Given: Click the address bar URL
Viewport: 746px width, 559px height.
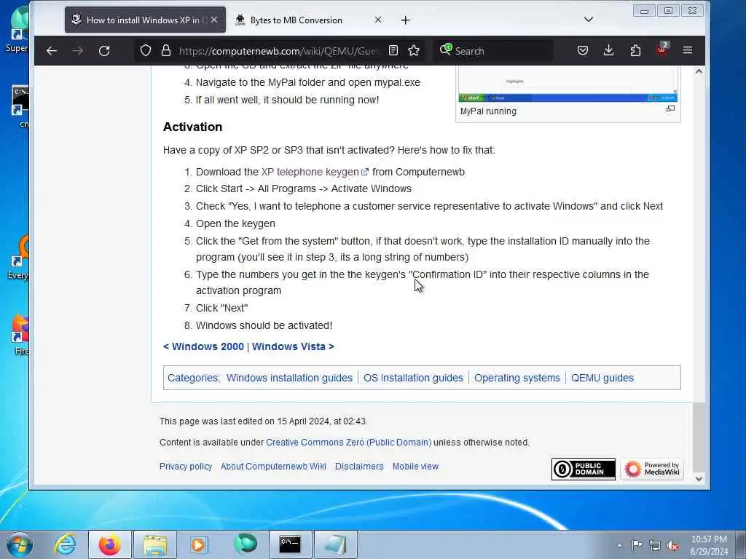Looking at the screenshot, I should pyautogui.click(x=278, y=51).
